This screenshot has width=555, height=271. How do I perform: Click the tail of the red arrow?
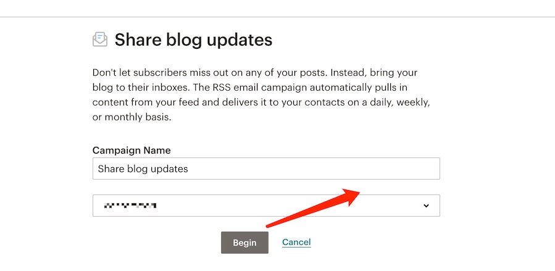(269, 226)
